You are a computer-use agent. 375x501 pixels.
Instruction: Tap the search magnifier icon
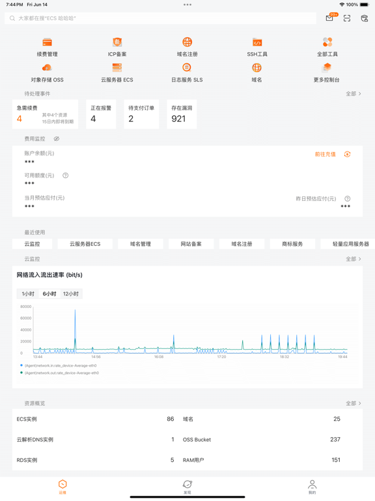(x=12, y=18)
